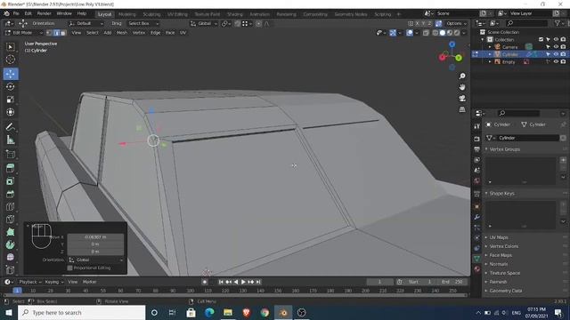Open the Output properties tab
570x320 pixels.
click(x=477, y=149)
